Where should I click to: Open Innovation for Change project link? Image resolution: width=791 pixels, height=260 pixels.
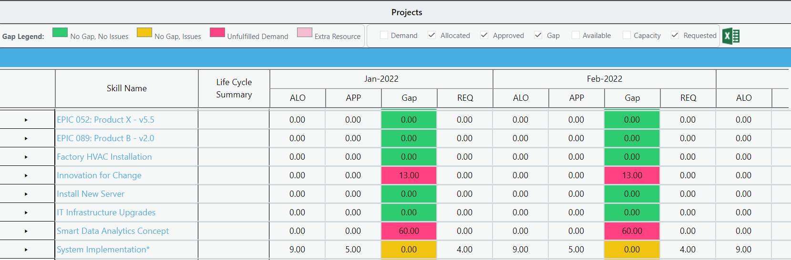coord(99,175)
